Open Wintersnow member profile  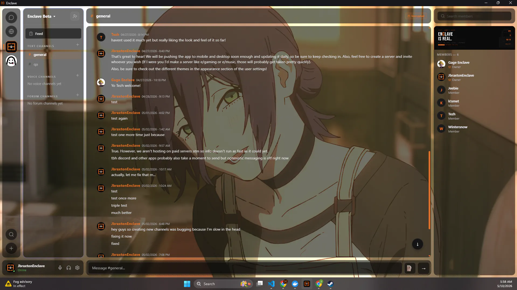point(474,129)
